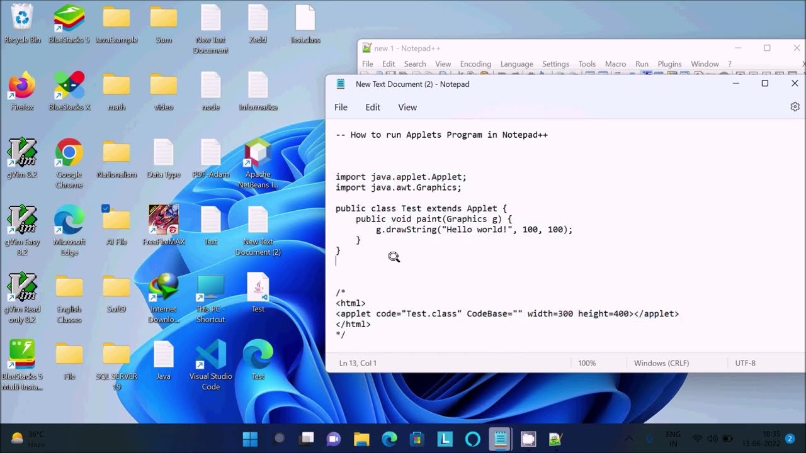Select the node file on desktop
The height and width of the screenshot is (453, 806).
pyautogui.click(x=211, y=91)
